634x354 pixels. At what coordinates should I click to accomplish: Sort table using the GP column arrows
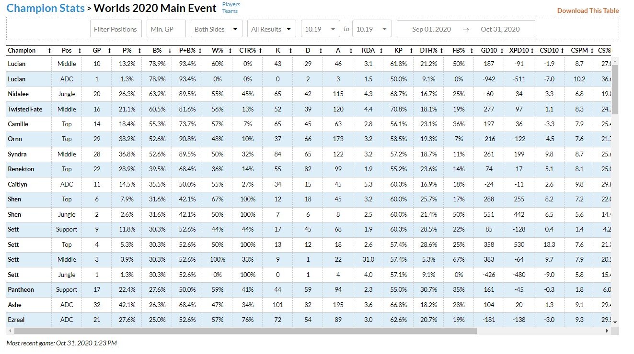coord(109,50)
